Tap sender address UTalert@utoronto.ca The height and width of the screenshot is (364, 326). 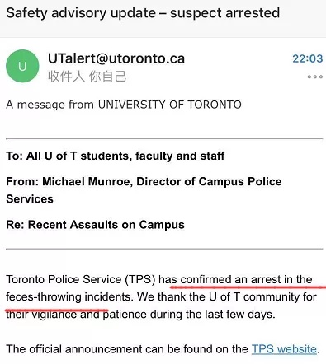click(x=116, y=58)
